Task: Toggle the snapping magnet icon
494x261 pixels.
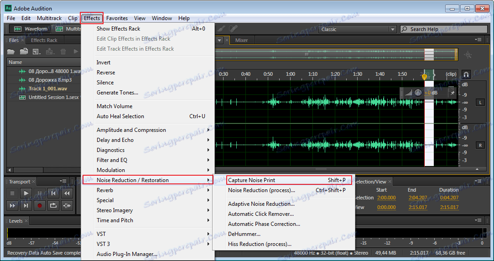Action: tap(466, 74)
